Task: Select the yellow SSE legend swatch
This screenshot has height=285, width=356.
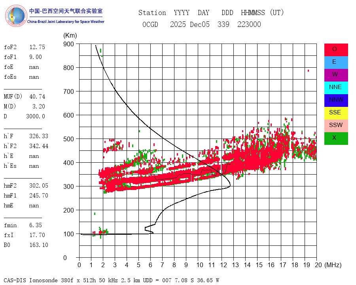Action: click(336, 113)
